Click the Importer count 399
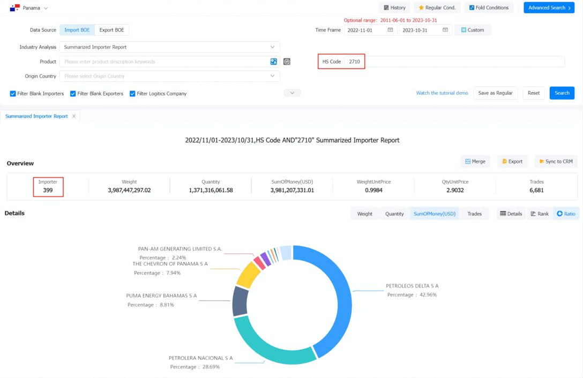 [48, 190]
